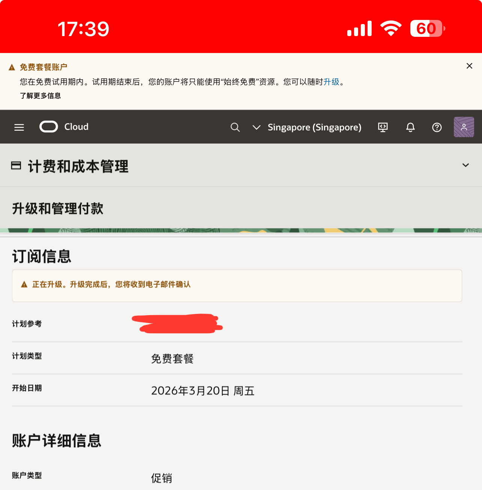482x490 pixels.
Task: Open the hamburger navigation menu
Action: click(x=19, y=127)
